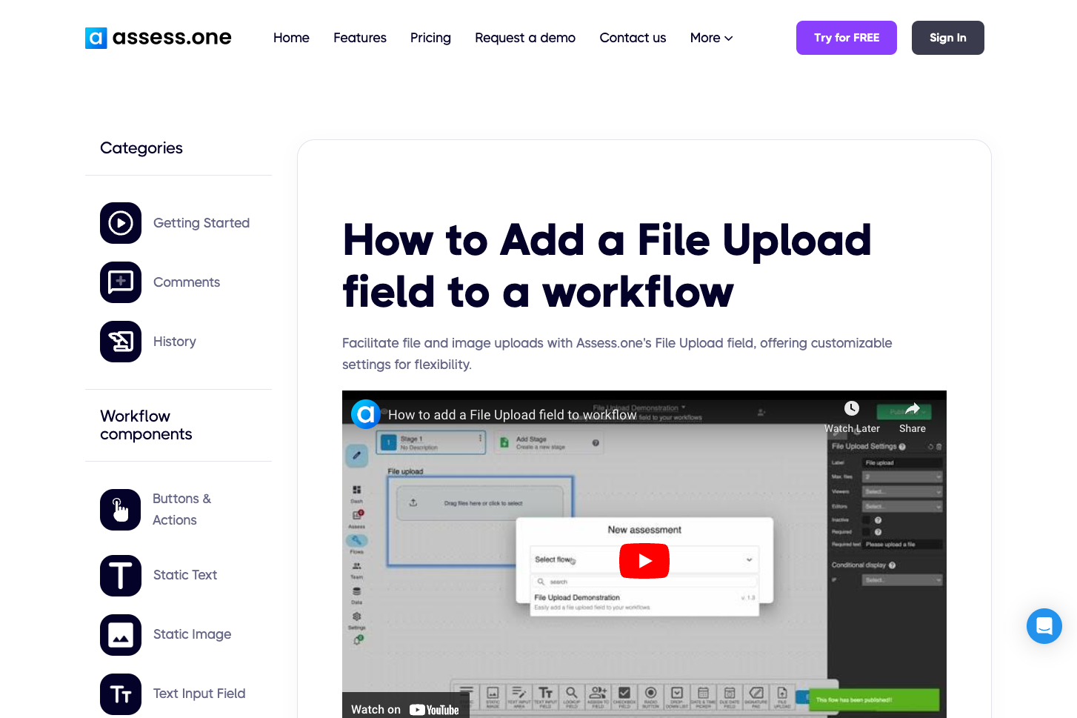Screen dimensions: 1077x718
Task: Play the File Upload tutorial video
Action: tap(644, 561)
